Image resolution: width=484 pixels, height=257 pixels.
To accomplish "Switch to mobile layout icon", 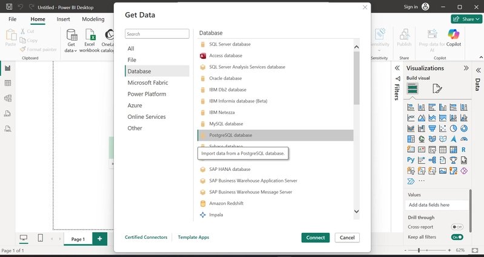I will click(x=40, y=238).
